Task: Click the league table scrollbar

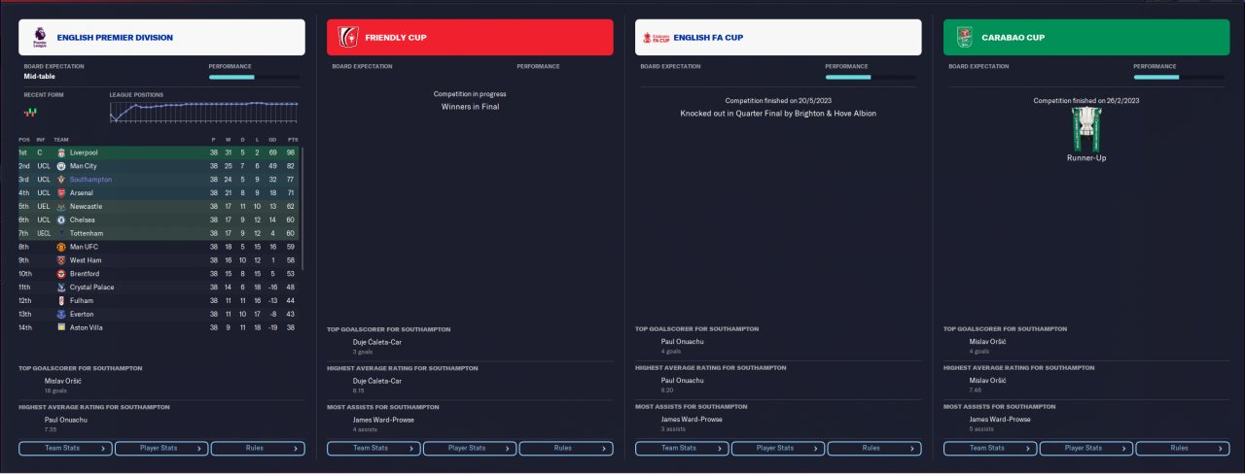Action: 302,209
